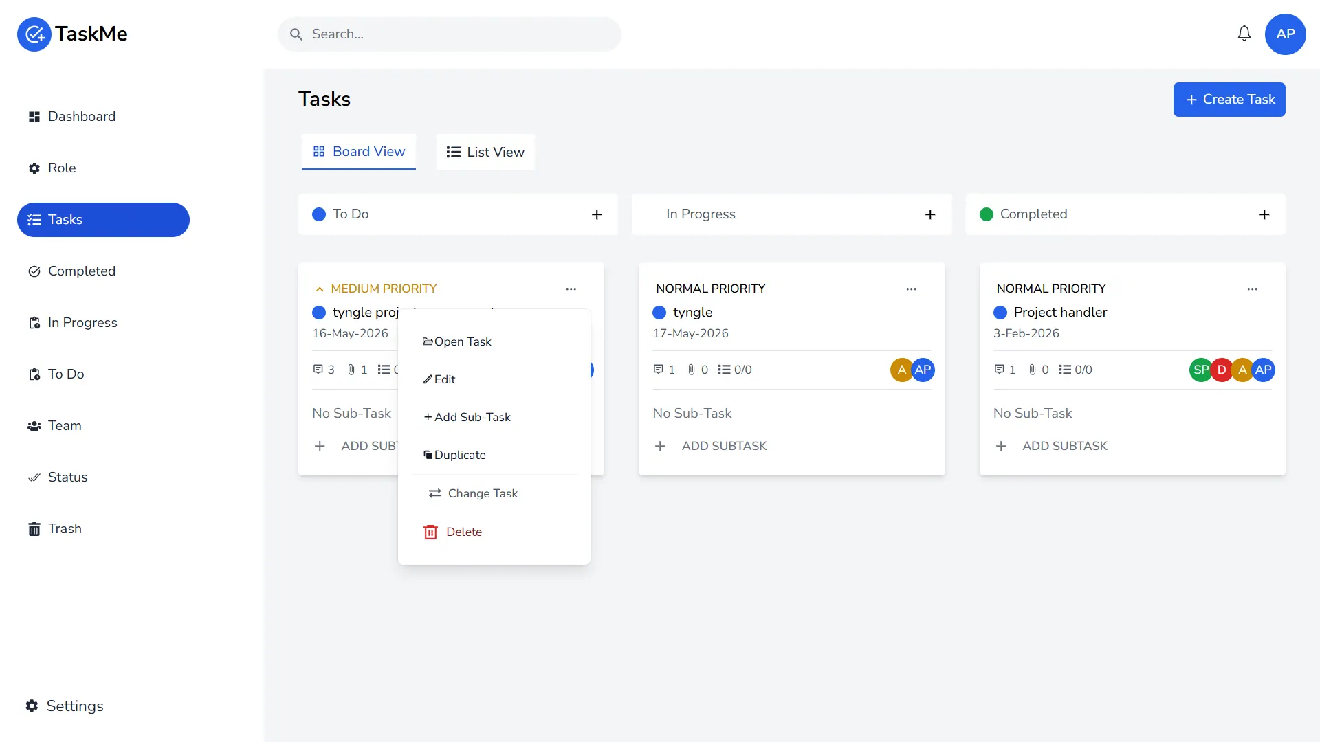Click the TaskMe logo icon
This screenshot has width=1320, height=742.
pos(34,34)
